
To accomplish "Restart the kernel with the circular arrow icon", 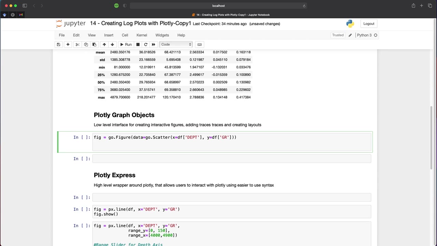I will pyautogui.click(x=146, y=44).
